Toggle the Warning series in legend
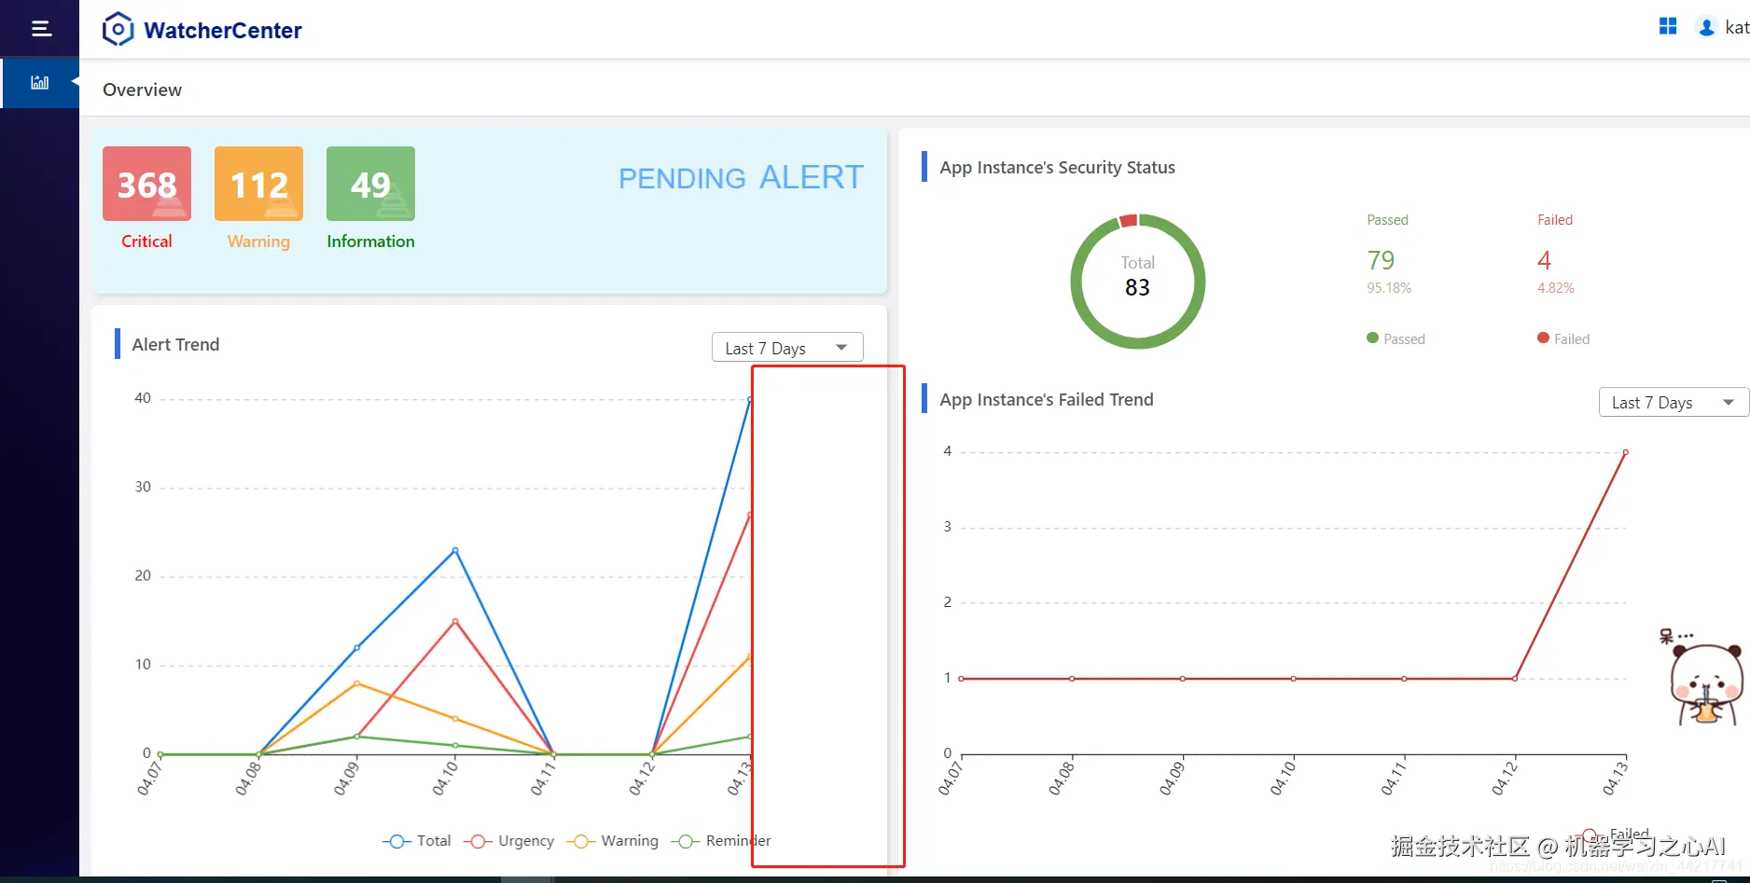The width and height of the screenshot is (1750, 883). point(612,841)
